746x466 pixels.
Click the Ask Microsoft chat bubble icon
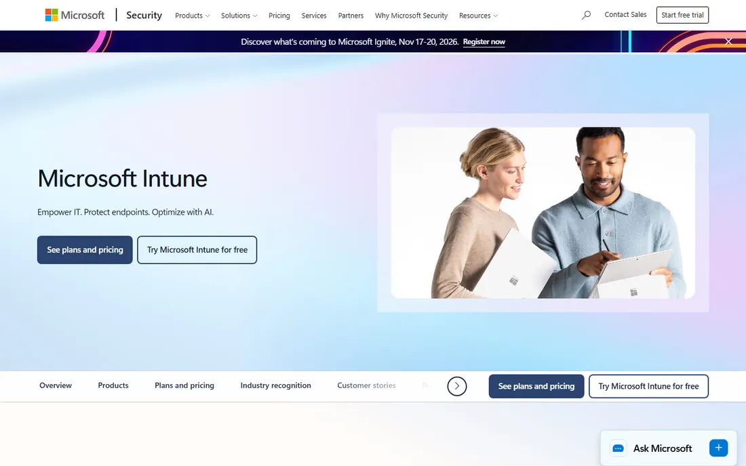point(618,448)
